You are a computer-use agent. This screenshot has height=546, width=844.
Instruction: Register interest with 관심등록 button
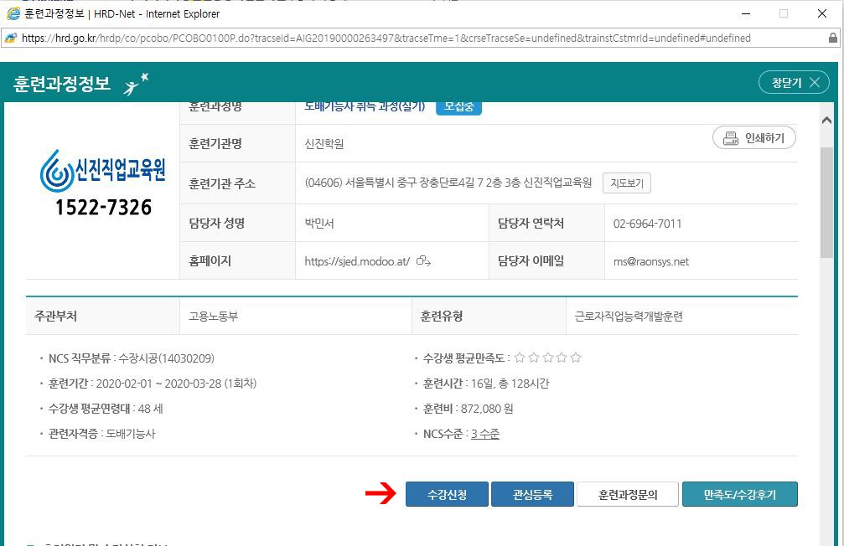(532, 495)
